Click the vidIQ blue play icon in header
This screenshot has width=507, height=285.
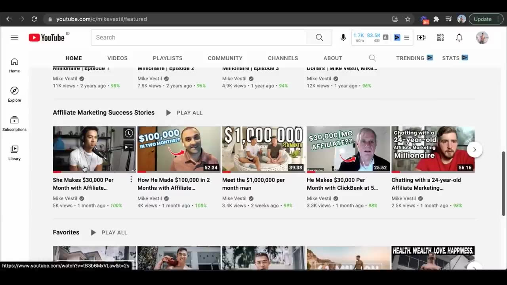397,38
